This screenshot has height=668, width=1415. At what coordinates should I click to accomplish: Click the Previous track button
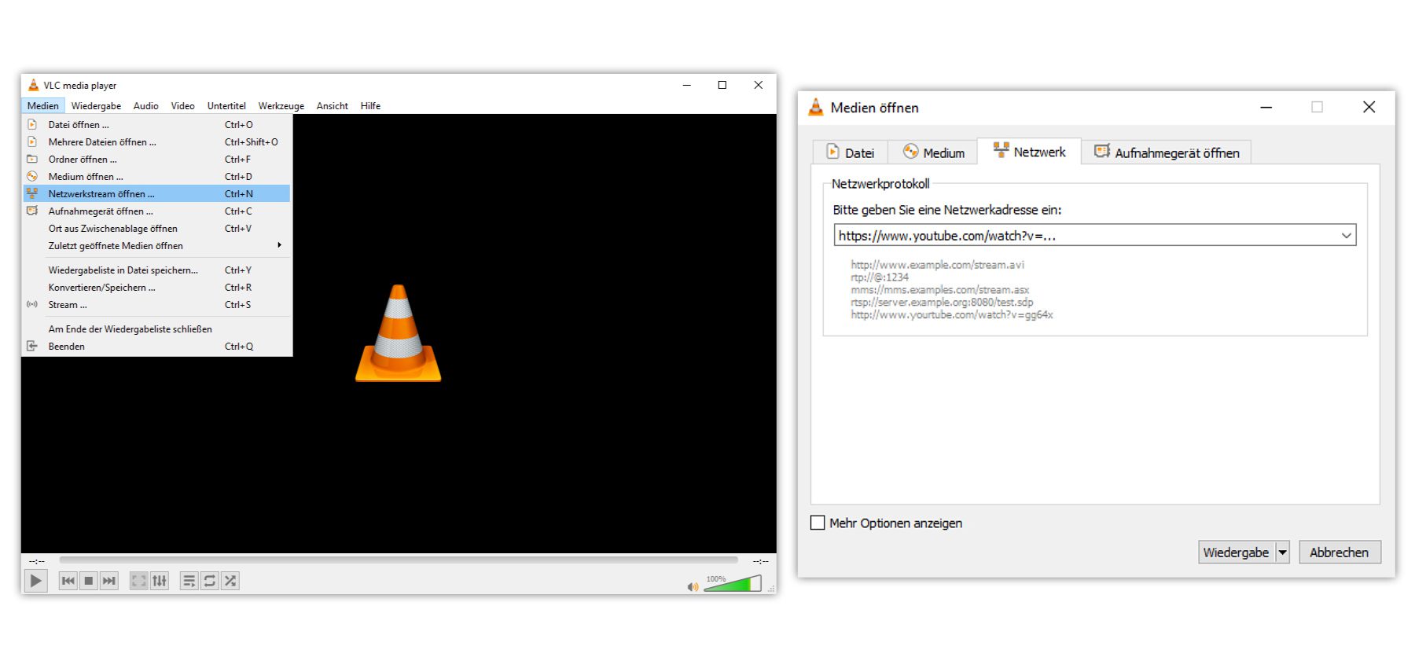click(68, 581)
